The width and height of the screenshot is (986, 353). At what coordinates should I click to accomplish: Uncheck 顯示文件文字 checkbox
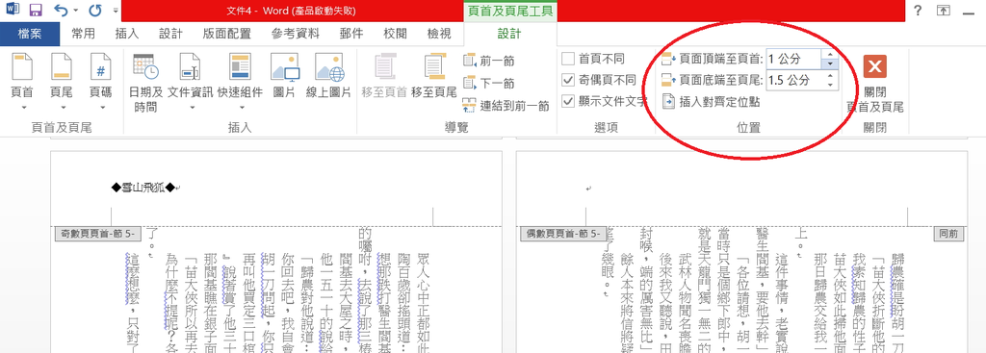[x=568, y=101]
